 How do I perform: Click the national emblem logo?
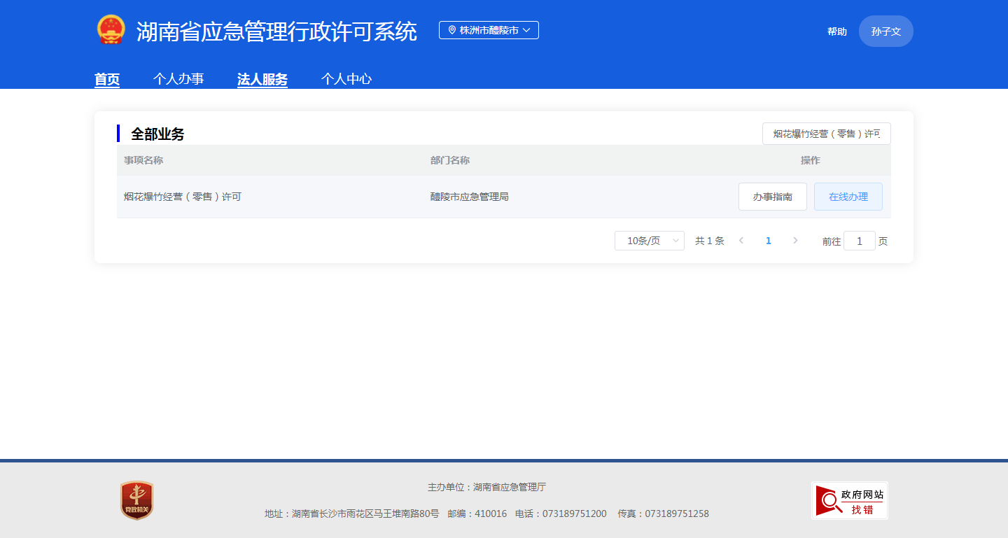point(111,30)
